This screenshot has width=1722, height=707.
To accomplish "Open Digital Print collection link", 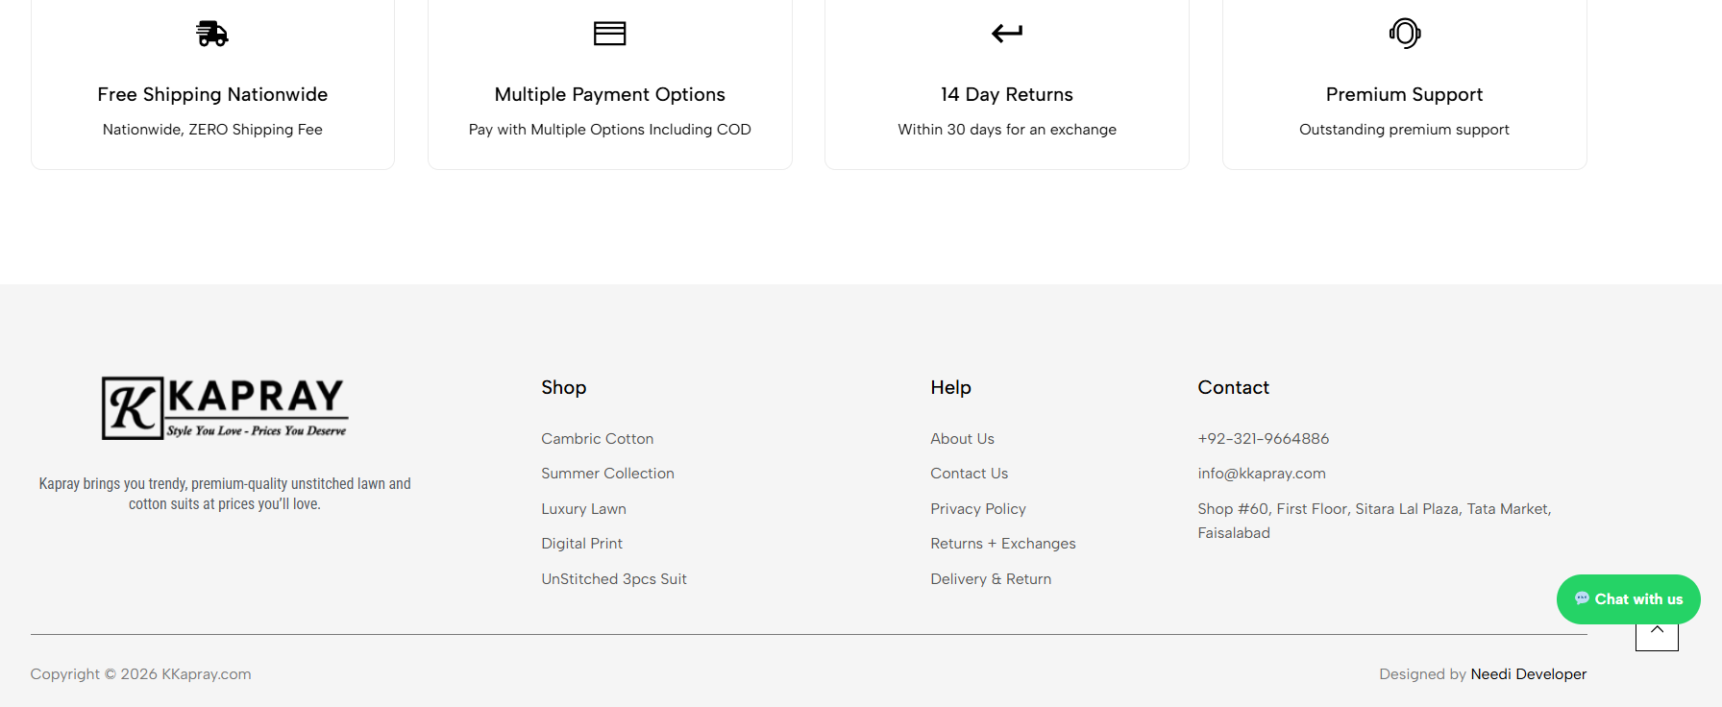I will tap(581, 544).
